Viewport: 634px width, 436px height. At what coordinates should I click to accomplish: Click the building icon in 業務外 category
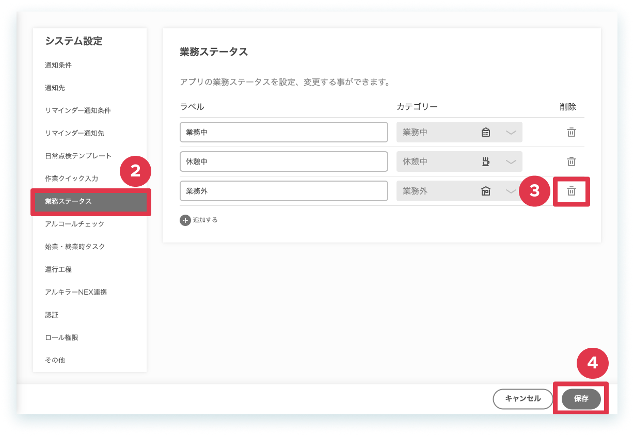[485, 191]
